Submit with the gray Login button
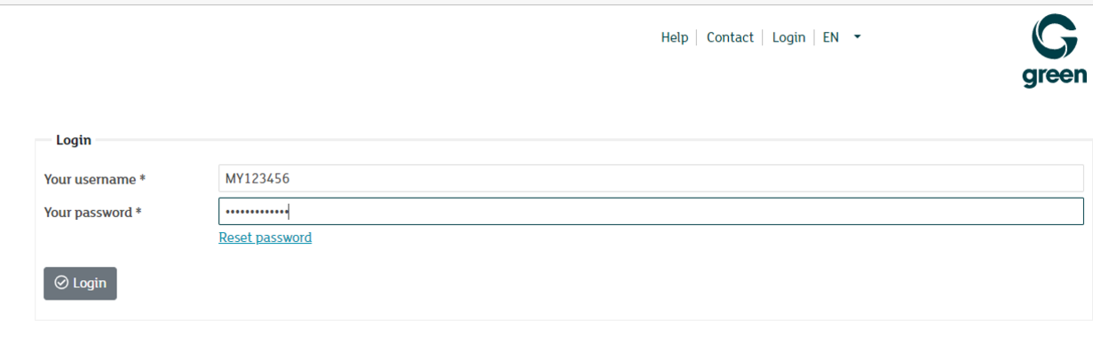 pyautogui.click(x=80, y=283)
